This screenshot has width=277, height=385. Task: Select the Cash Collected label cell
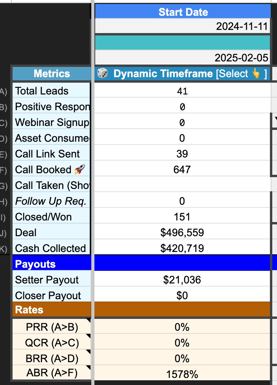point(51,248)
